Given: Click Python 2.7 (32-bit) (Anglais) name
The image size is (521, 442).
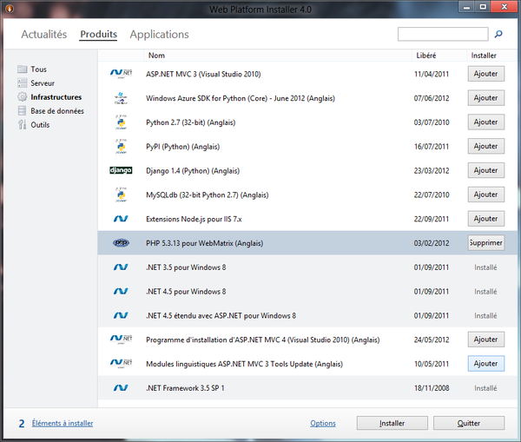Looking at the screenshot, I should tap(191, 122).
